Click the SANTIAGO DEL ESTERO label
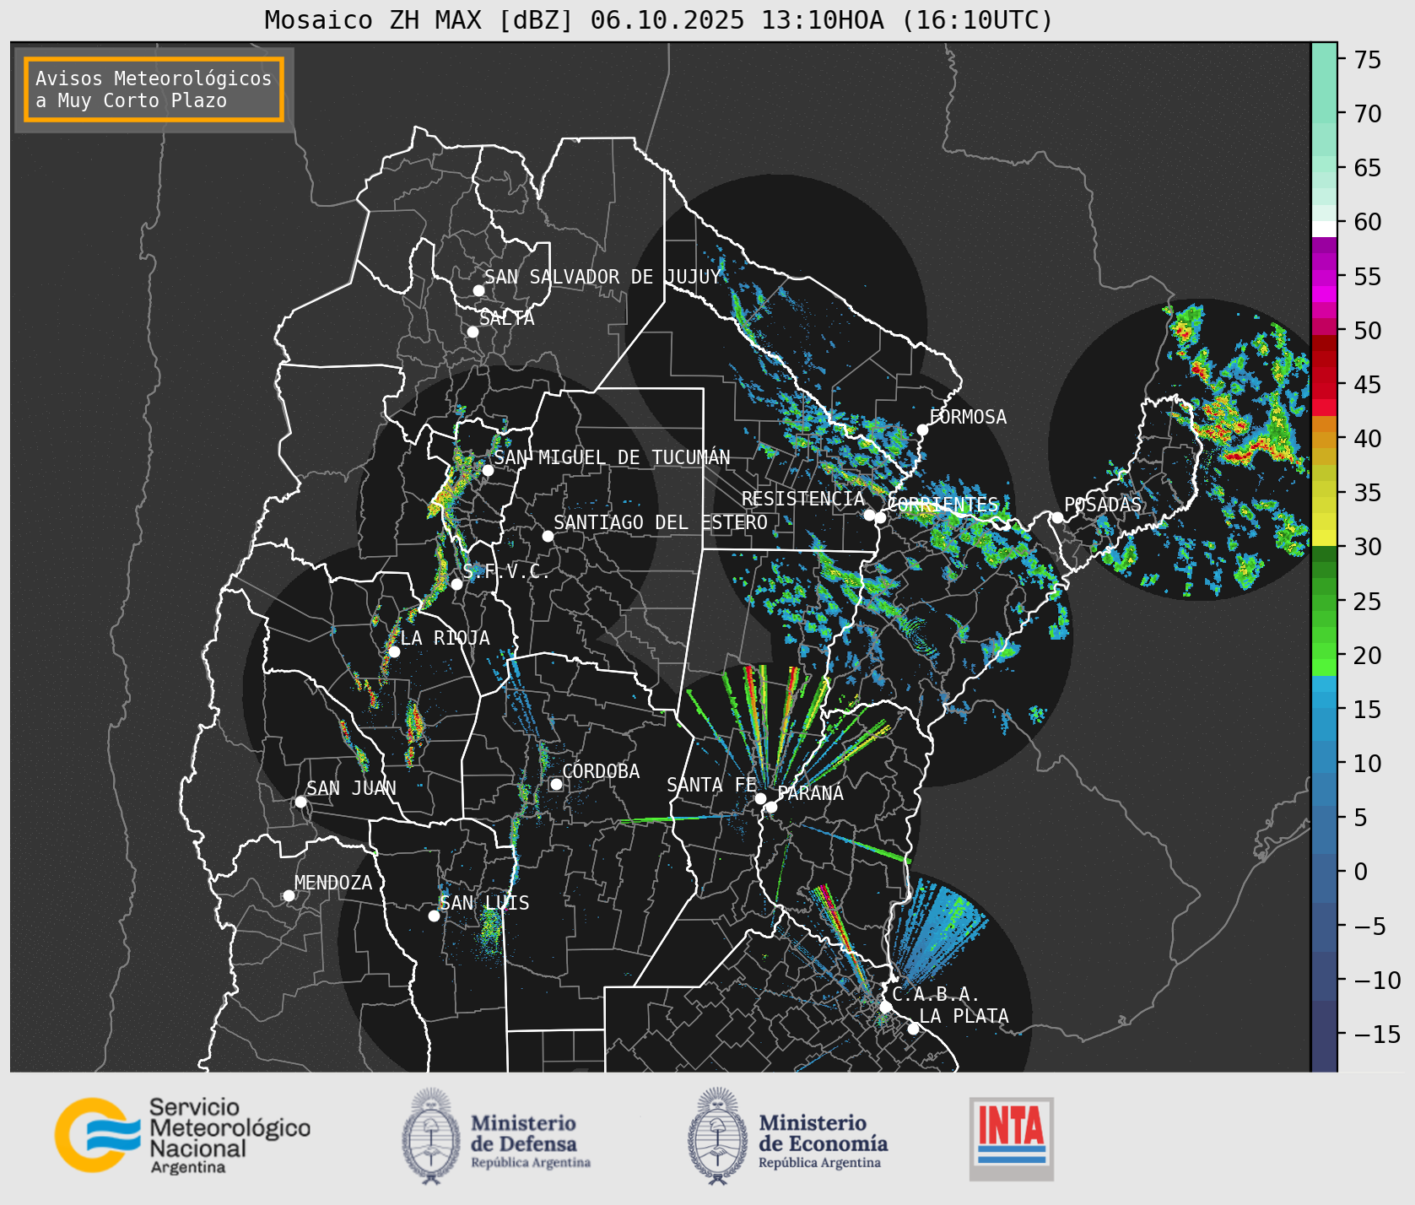 pos(661,522)
